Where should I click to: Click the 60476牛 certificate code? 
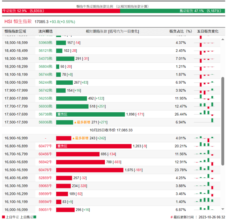tap(45, 170)
